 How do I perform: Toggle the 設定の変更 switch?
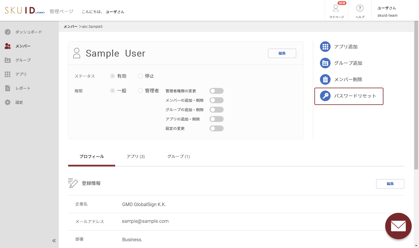click(217, 128)
